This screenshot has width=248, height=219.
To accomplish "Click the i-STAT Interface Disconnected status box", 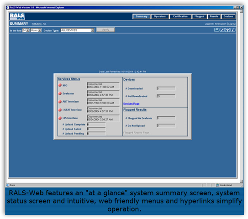I will pyautogui.click(x=103, y=109).
